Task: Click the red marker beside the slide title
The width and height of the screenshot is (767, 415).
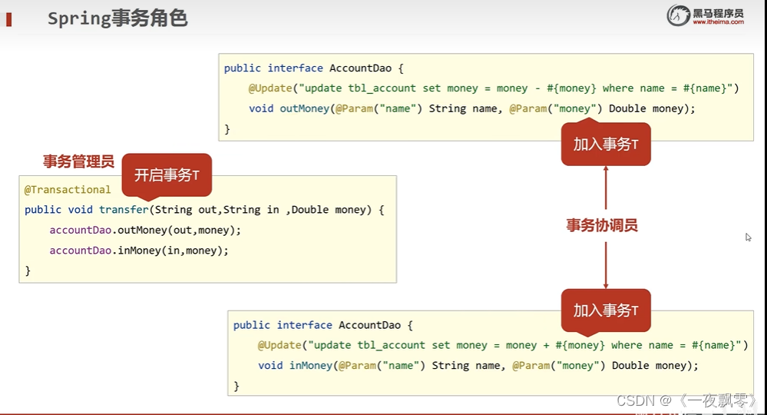Action: pyautogui.click(x=8, y=19)
